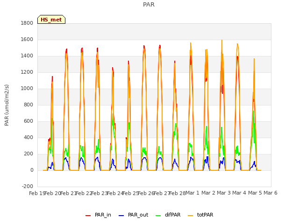Click the 0 y-axis tick label
Screen dimensions: 299x224
32,170
